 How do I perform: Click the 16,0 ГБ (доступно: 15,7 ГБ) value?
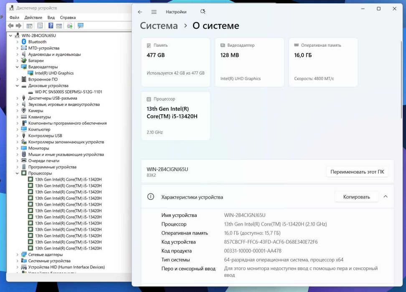[x=252, y=233]
